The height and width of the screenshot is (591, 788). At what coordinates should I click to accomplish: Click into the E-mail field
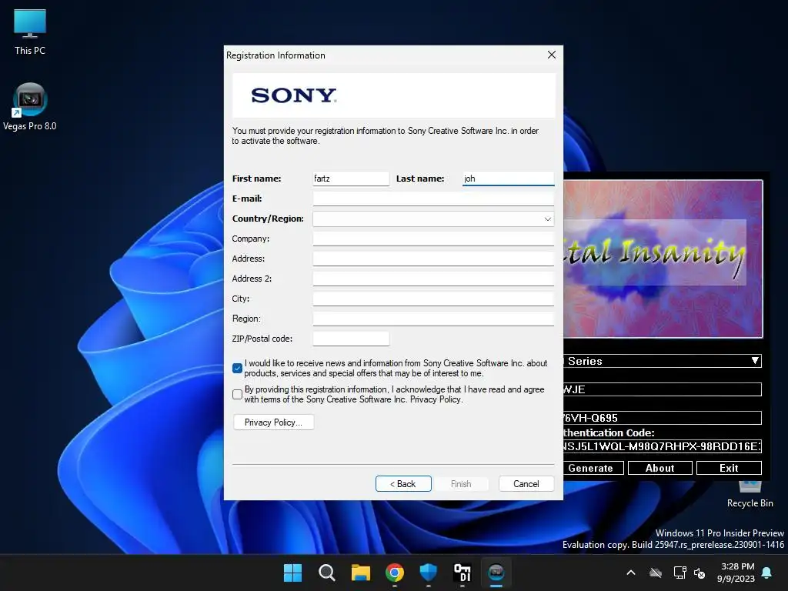click(x=433, y=199)
